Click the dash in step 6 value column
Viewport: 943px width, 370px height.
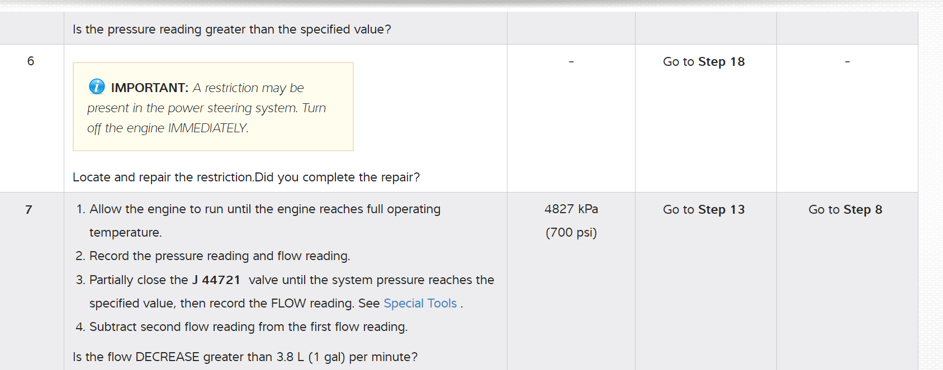coord(571,61)
